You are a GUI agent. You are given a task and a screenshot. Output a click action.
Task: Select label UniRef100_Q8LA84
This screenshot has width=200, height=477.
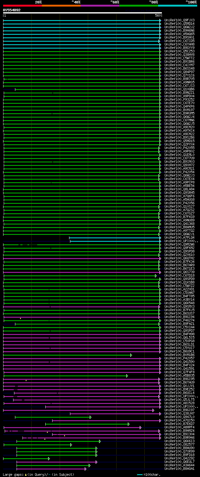click(179, 189)
